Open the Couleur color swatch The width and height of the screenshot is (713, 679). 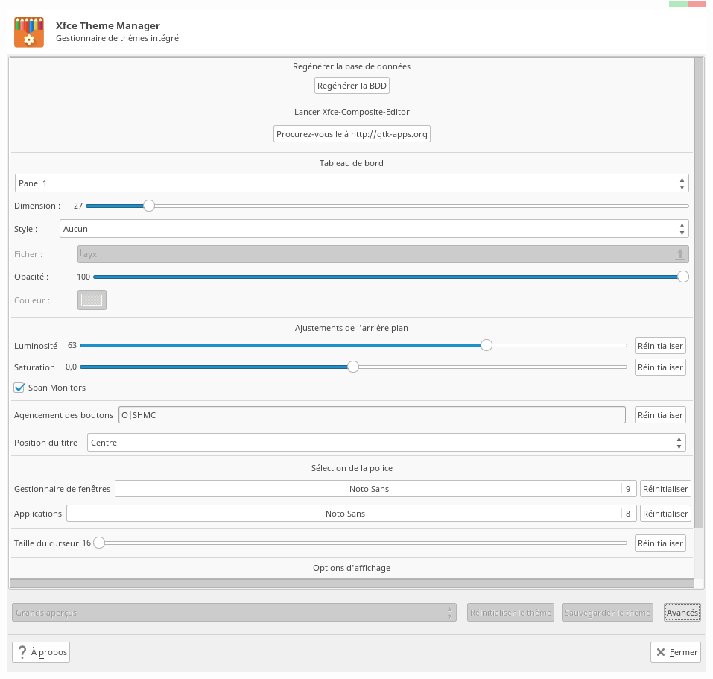(92, 300)
